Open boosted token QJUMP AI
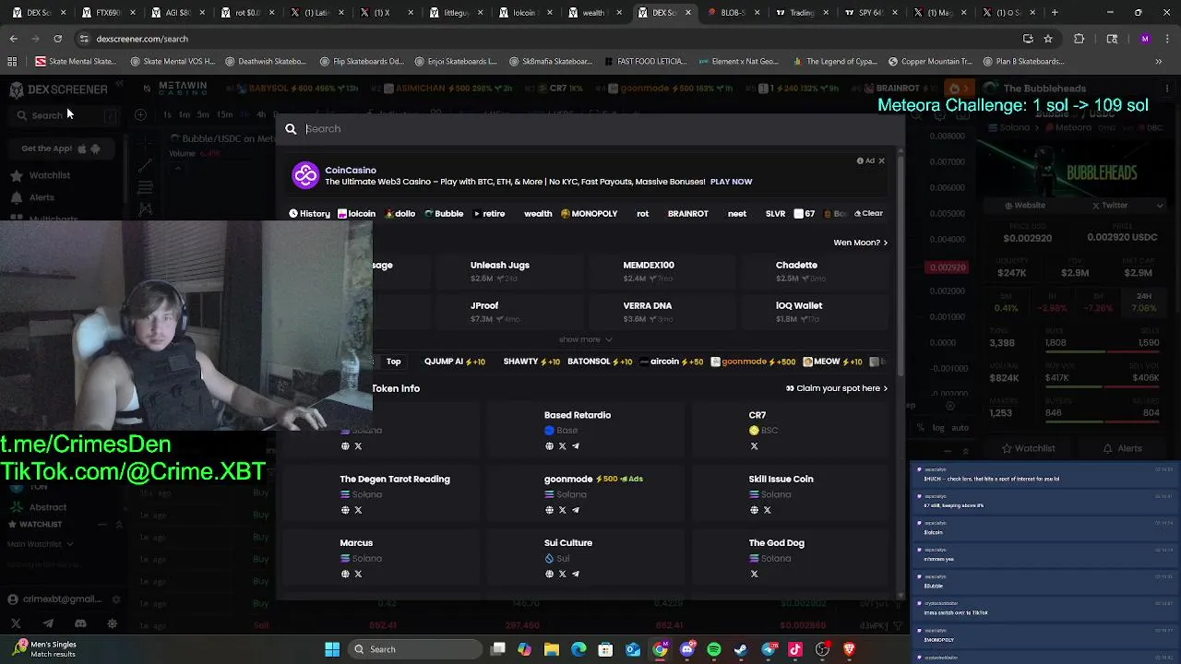Screen dimensions: 1181x664 tap(454, 362)
